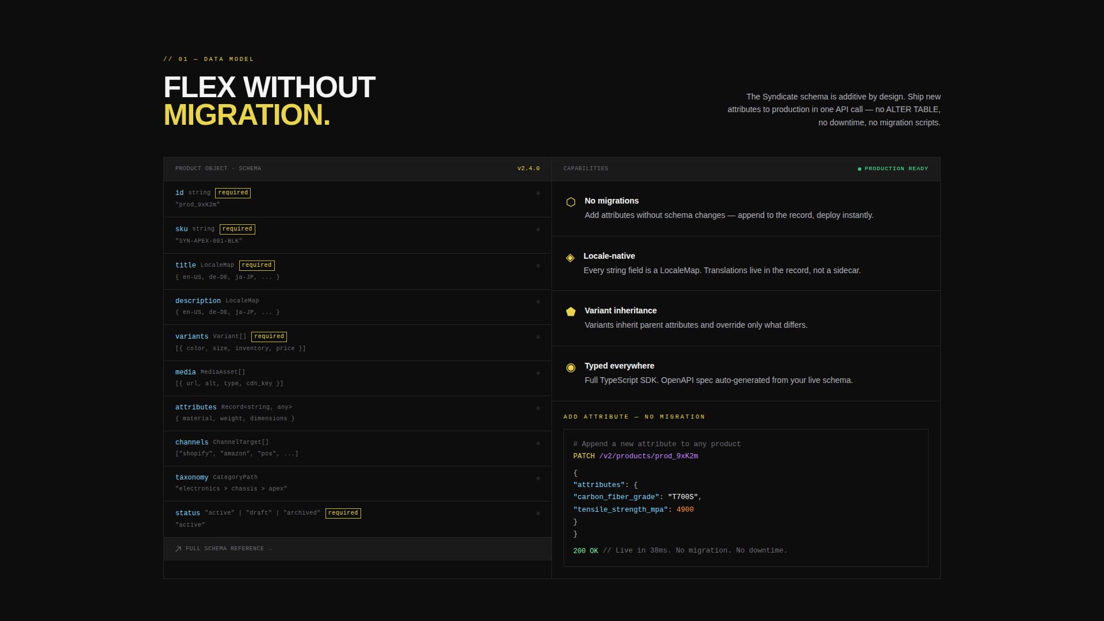Select the sku field name

click(182, 229)
